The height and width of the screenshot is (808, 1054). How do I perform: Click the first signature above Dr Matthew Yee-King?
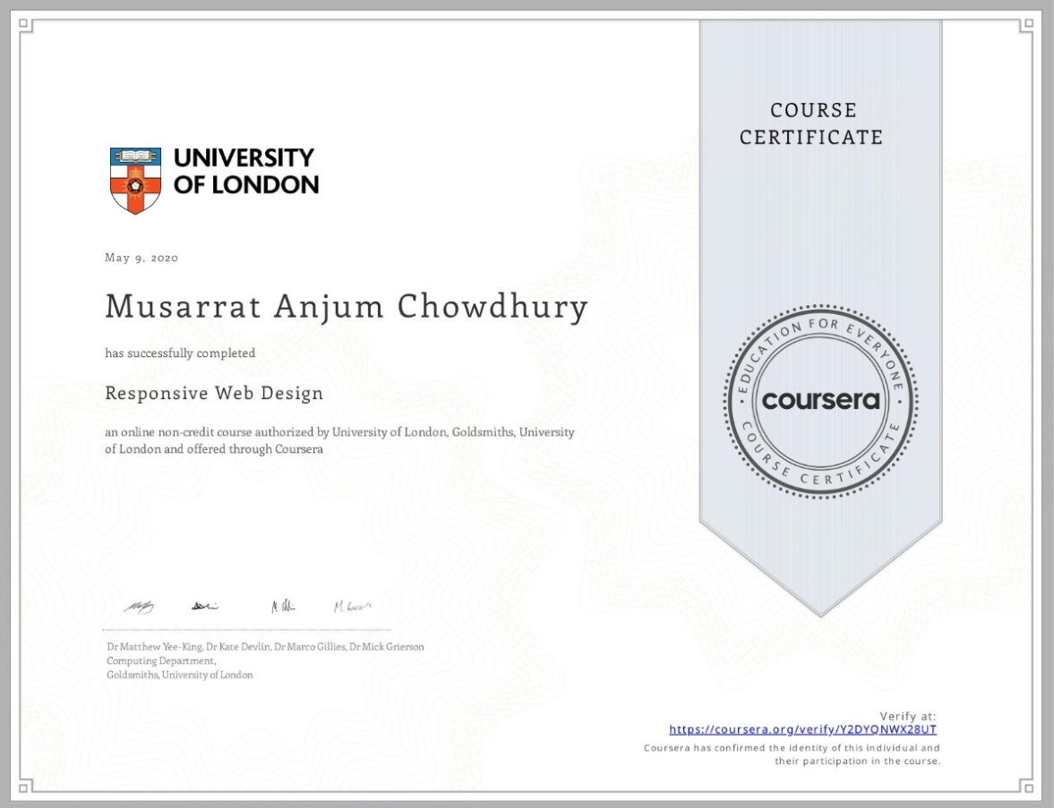[x=139, y=608]
